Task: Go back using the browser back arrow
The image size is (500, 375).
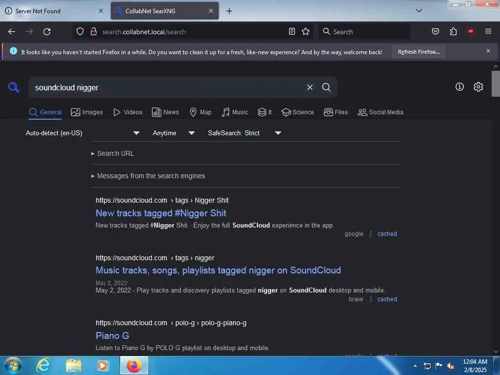Action: click(x=12, y=32)
